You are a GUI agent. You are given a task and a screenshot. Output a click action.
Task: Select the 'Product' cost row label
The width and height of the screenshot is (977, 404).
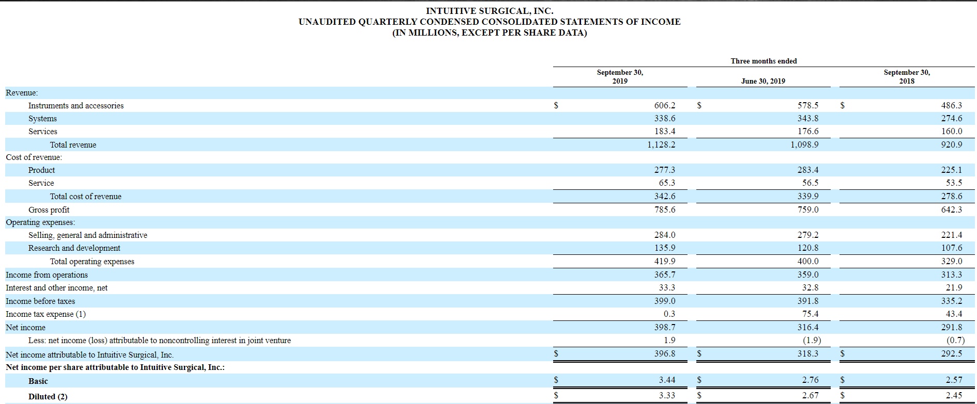coord(41,170)
